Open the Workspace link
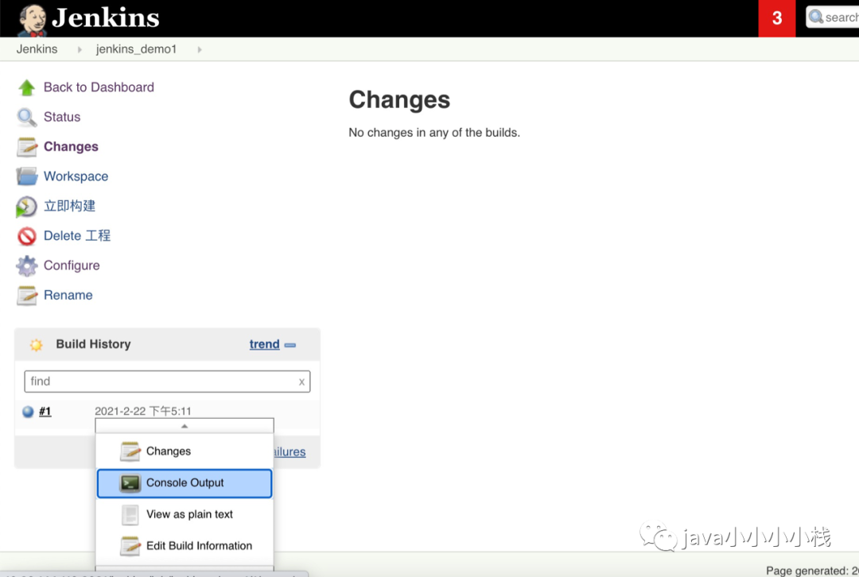The height and width of the screenshot is (577, 859). pyautogui.click(x=76, y=176)
